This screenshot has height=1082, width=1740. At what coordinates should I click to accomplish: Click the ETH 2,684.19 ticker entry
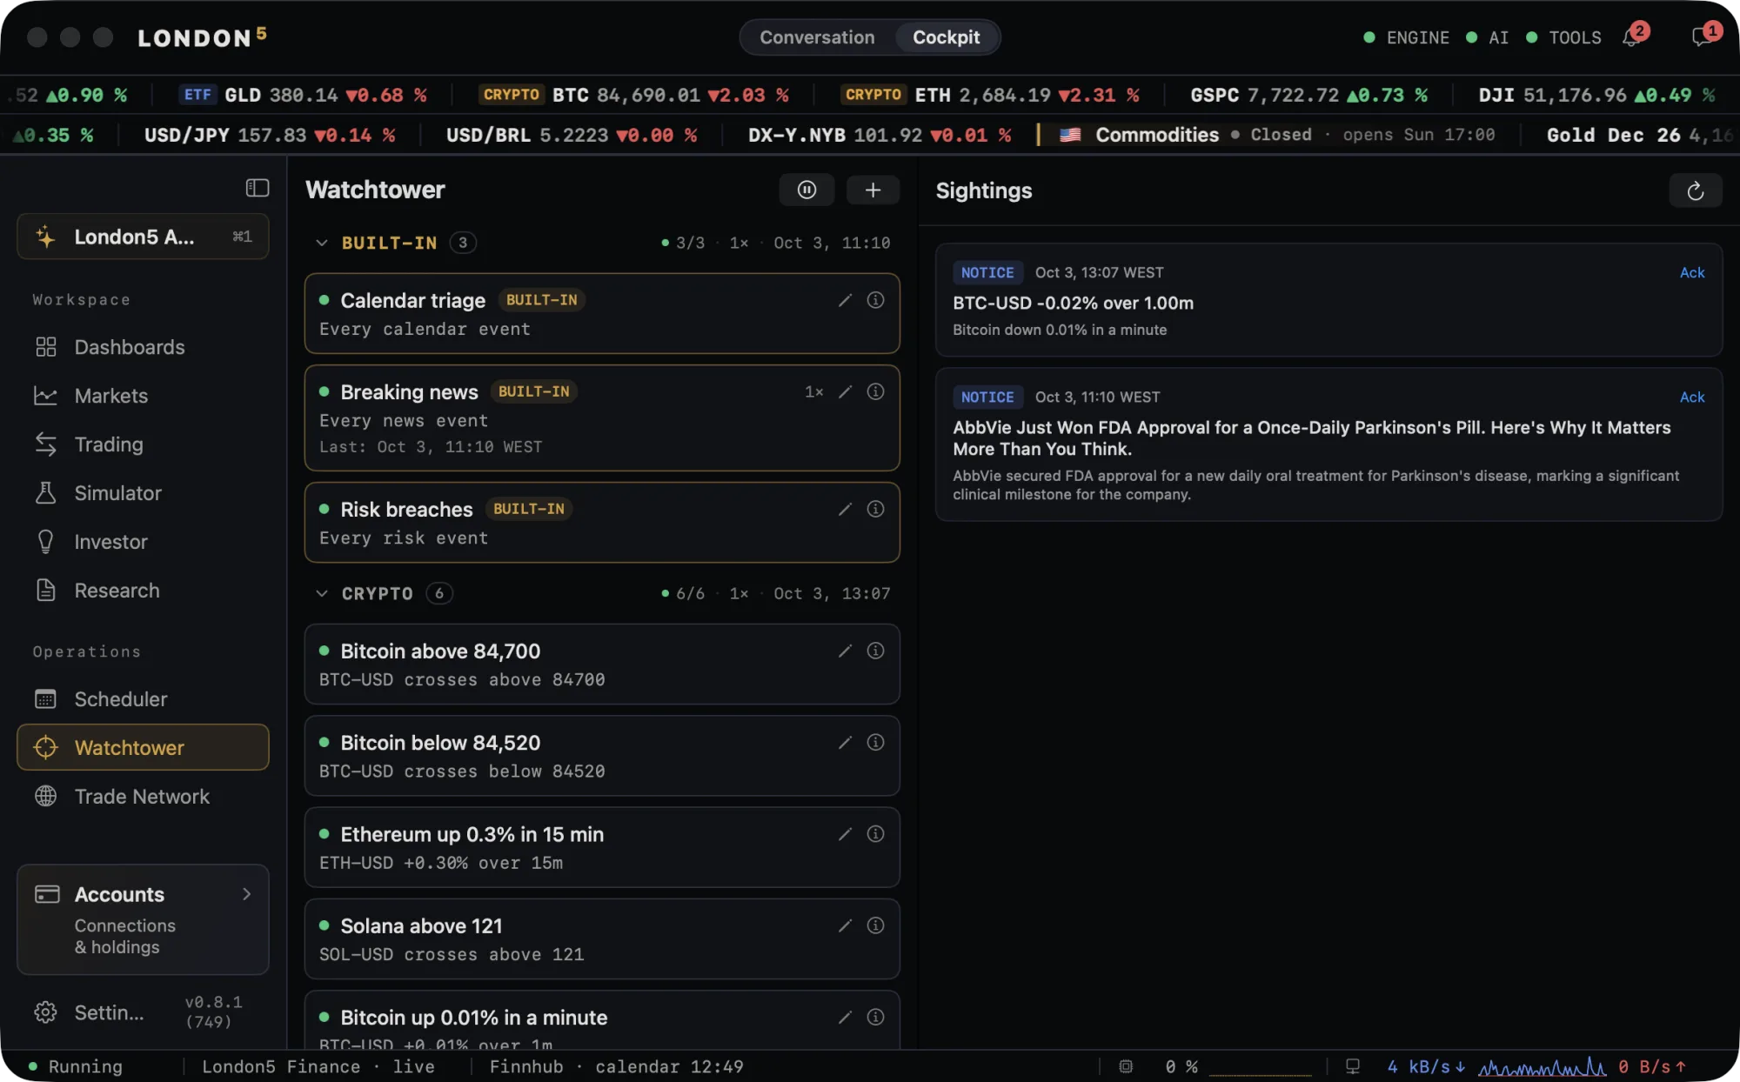[x=990, y=95]
